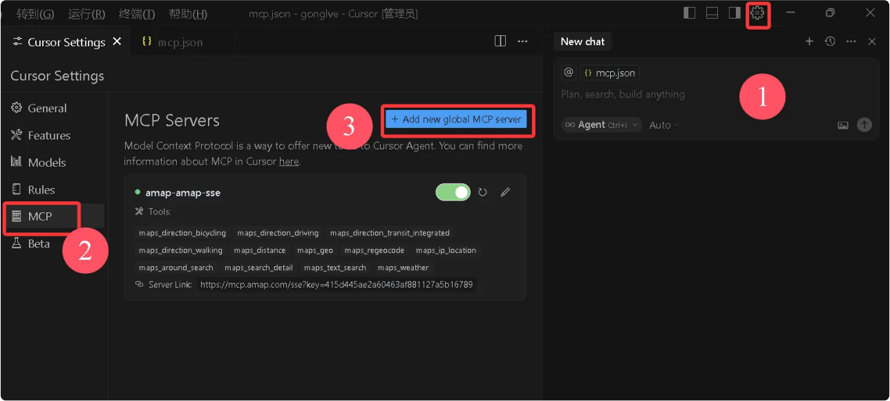
Task: Open the Agent mode dropdown
Action: coord(601,125)
